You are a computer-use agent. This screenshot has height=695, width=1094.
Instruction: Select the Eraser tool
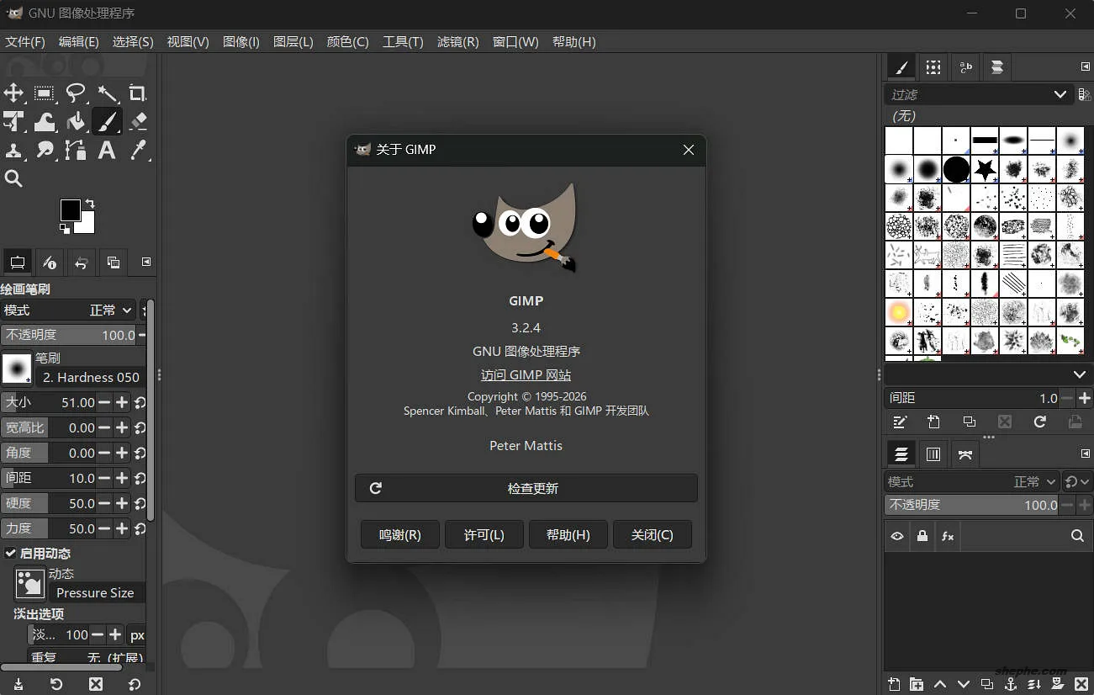click(138, 121)
